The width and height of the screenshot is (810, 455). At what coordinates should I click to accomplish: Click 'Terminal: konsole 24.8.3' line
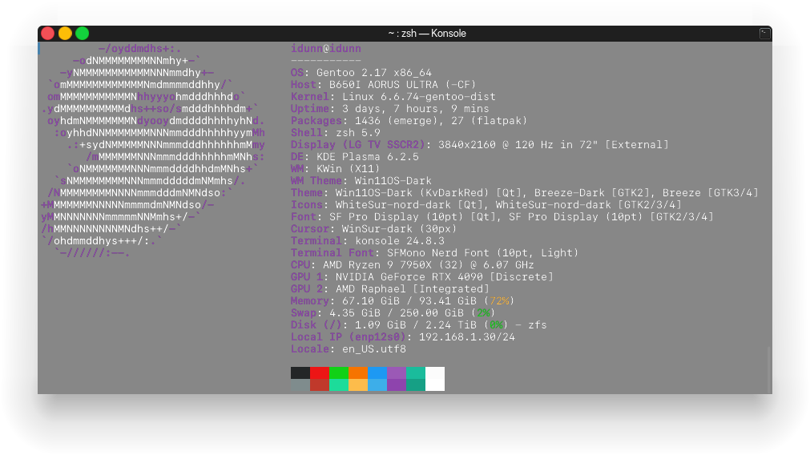point(367,240)
